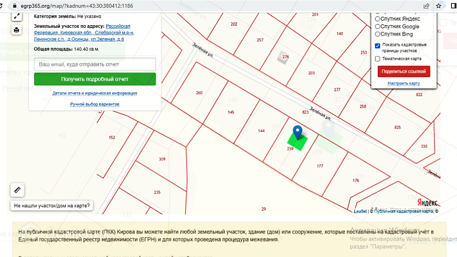The width and height of the screenshot is (457, 257).
Task: Open the parcel address link
Action: point(84,33)
